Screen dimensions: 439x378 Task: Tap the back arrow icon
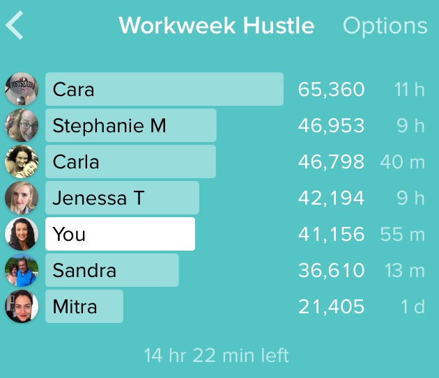coord(14,25)
